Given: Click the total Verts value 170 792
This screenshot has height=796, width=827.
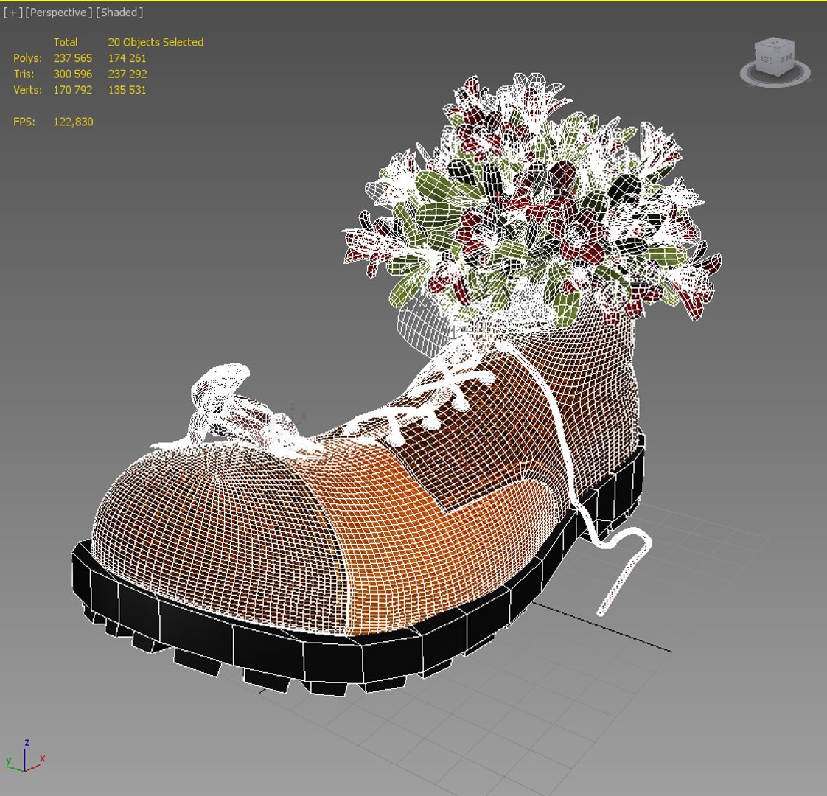Looking at the screenshot, I should pyautogui.click(x=73, y=90).
